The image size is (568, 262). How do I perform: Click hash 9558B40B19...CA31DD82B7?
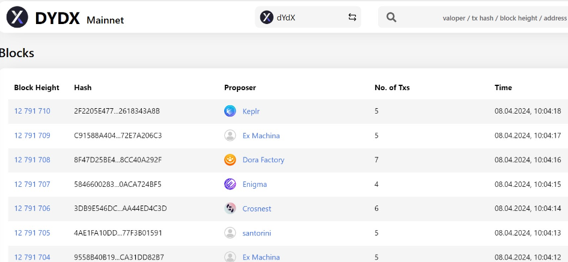click(119, 257)
